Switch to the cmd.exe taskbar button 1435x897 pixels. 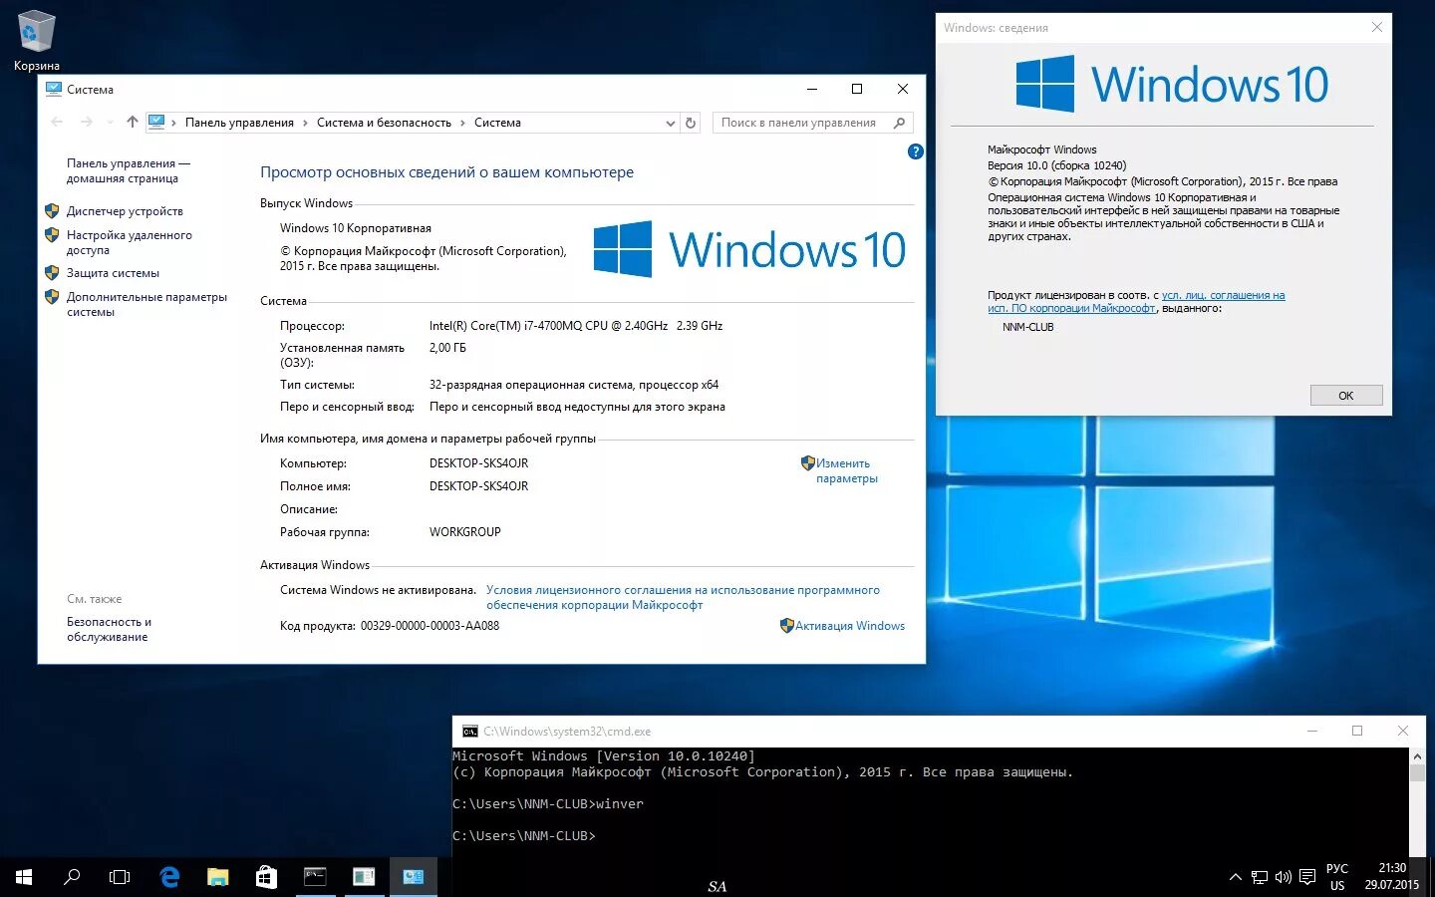click(x=315, y=877)
